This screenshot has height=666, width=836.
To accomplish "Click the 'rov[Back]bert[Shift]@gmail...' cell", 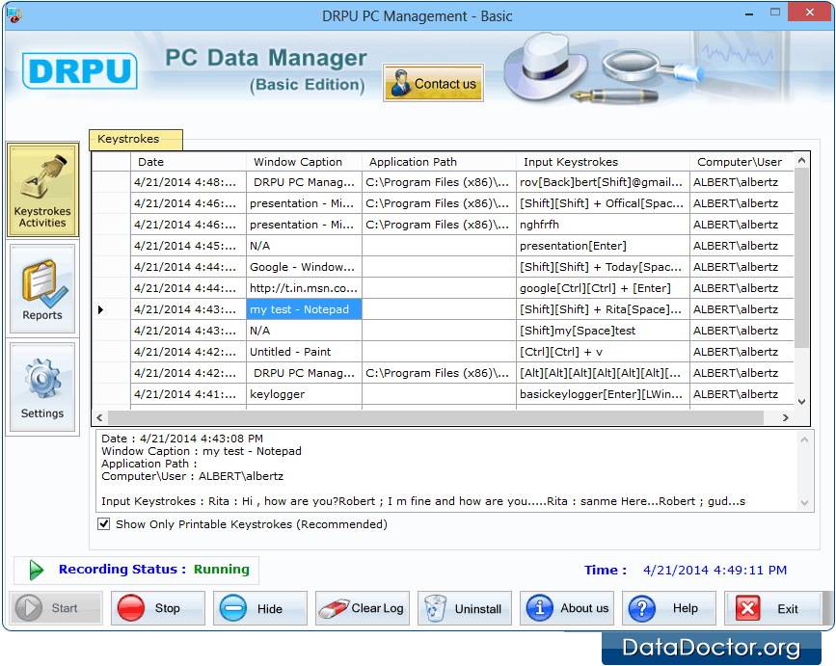I will tap(603, 182).
